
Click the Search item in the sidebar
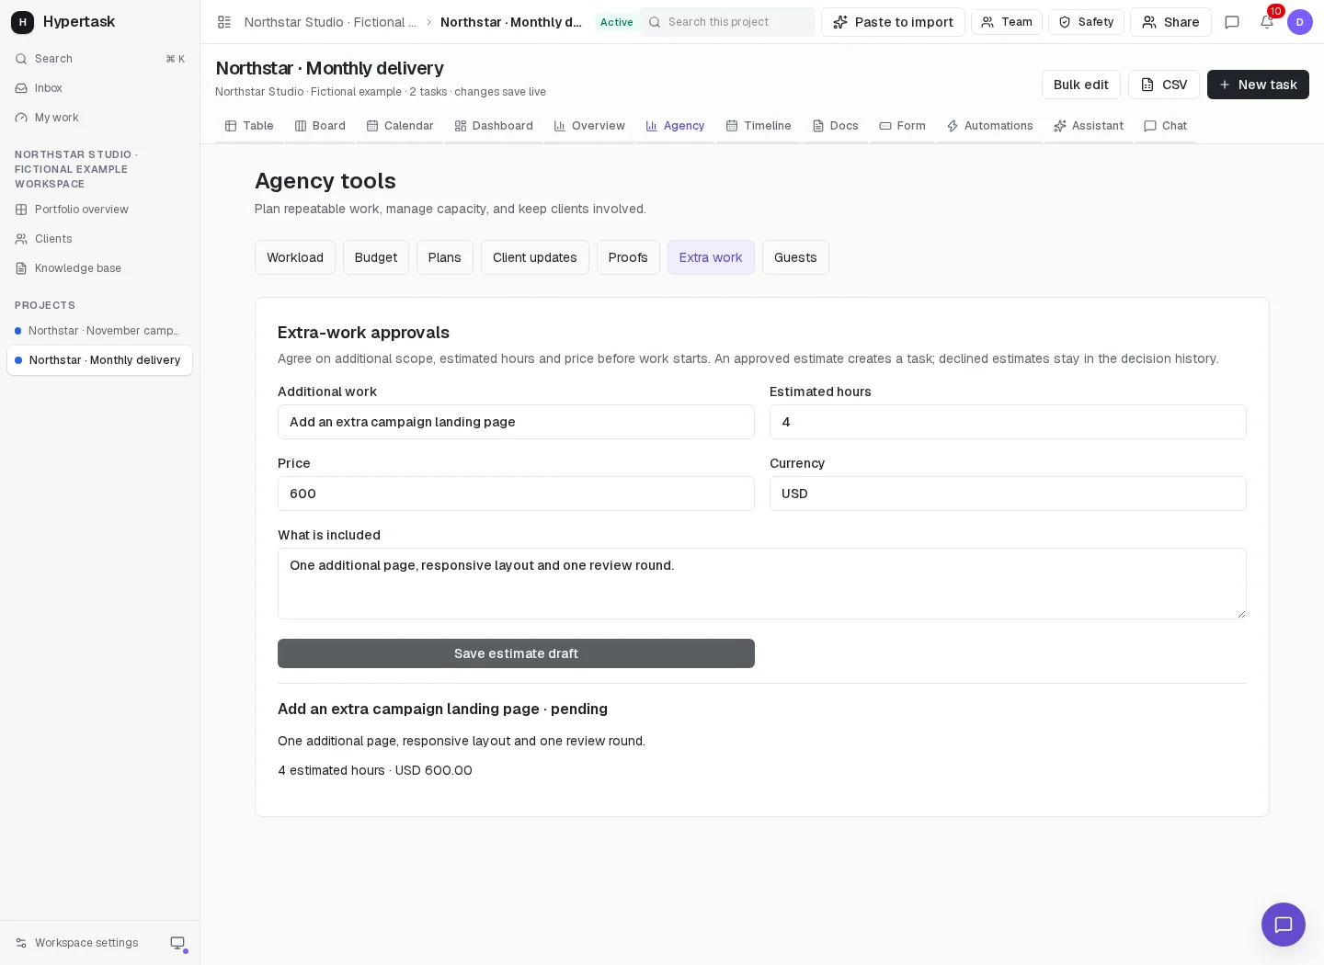99,59
